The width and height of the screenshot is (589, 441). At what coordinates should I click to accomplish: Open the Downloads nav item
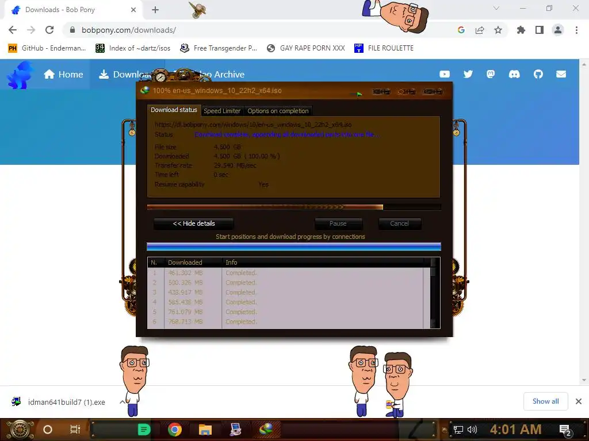point(126,74)
